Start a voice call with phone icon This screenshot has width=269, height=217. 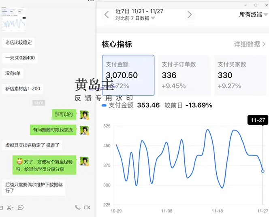tap(77, 207)
